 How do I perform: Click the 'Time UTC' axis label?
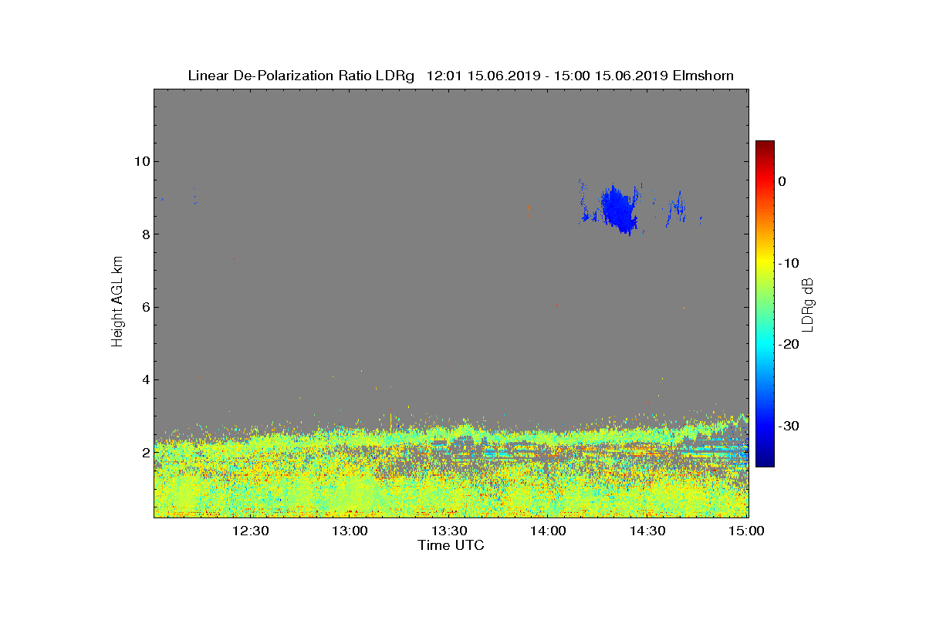point(451,545)
